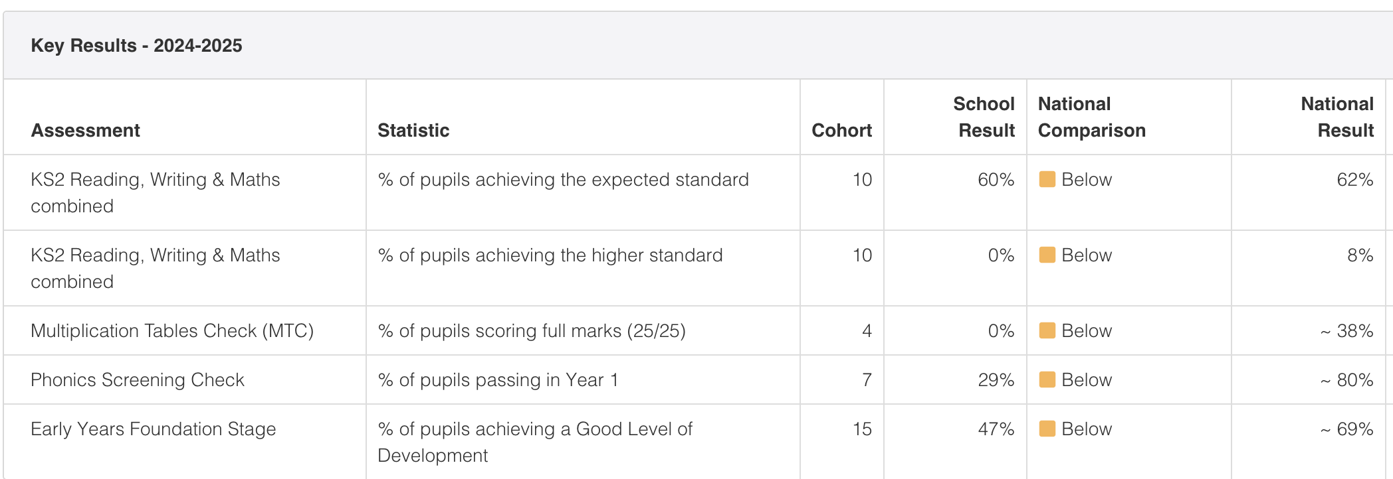The height and width of the screenshot is (479, 1393).
Task: Click the National Comparison column header
Action: point(1092,117)
